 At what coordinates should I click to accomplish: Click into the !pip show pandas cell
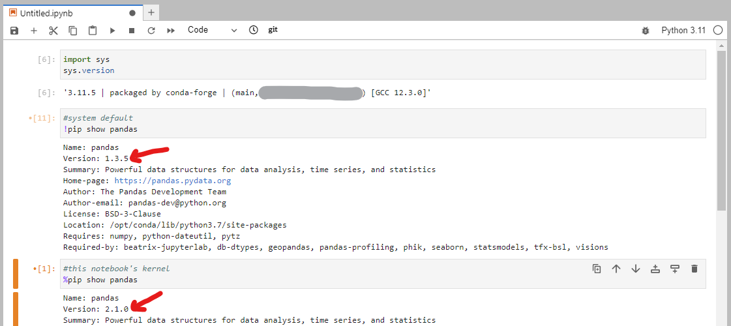point(382,124)
